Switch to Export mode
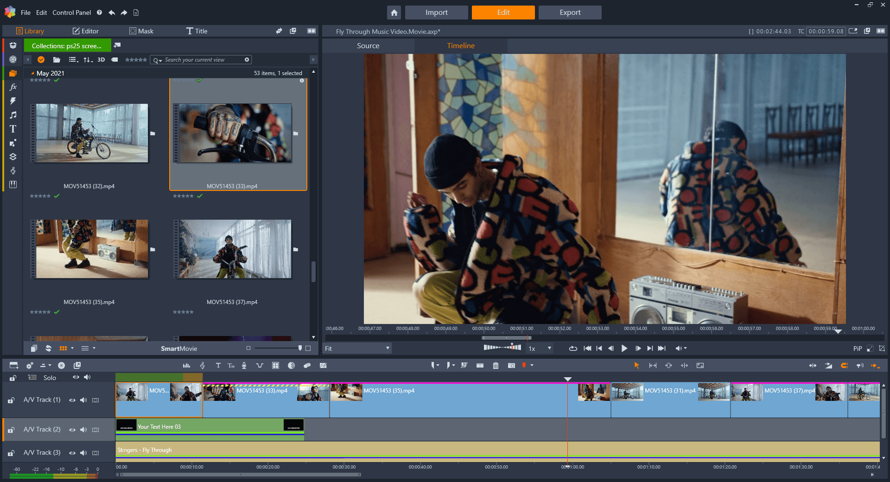This screenshot has height=482, width=890. tap(570, 13)
